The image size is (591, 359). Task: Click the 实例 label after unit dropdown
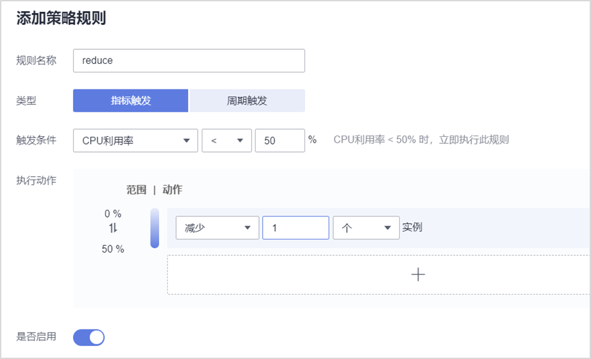[412, 227]
